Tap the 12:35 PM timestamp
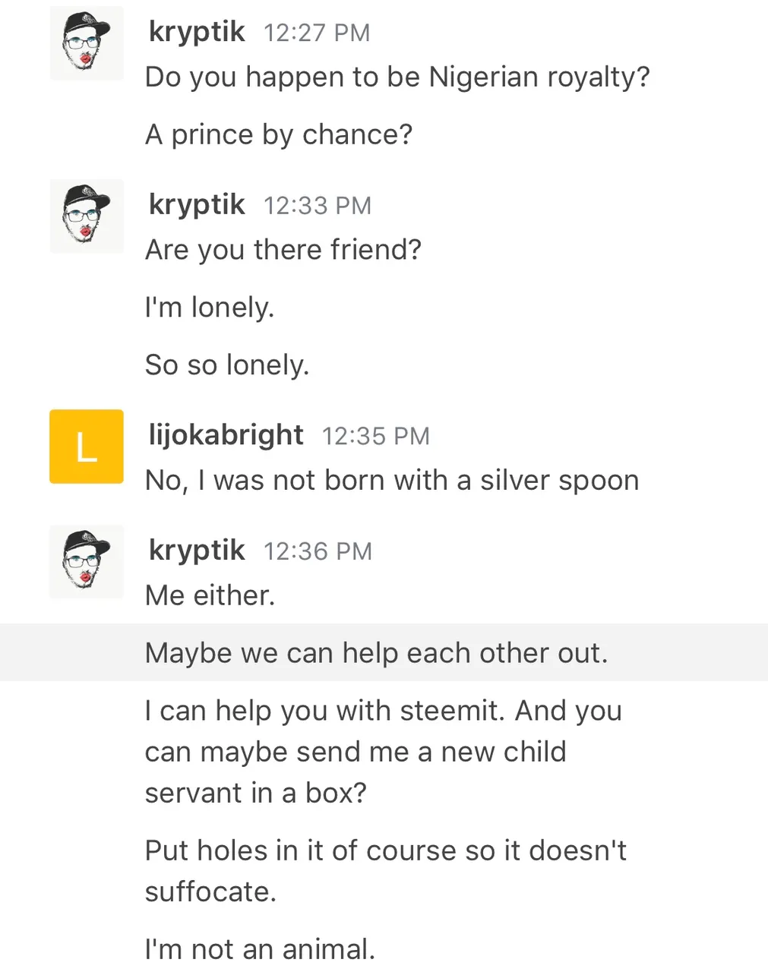The height and width of the screenshot is (972, 768). click(376, 437)
